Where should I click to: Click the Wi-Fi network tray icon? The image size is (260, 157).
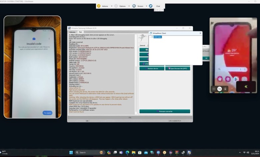[x=244, y=152]
